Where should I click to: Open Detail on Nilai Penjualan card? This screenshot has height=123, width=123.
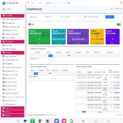click(39, 43)
